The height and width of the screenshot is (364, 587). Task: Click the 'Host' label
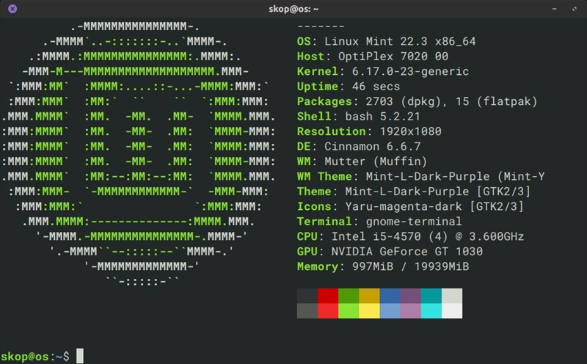tap(310, 57)
